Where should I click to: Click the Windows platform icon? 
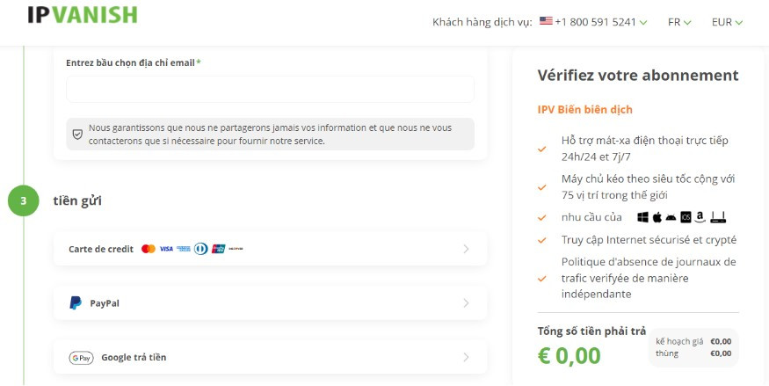[x=642, y=217]
